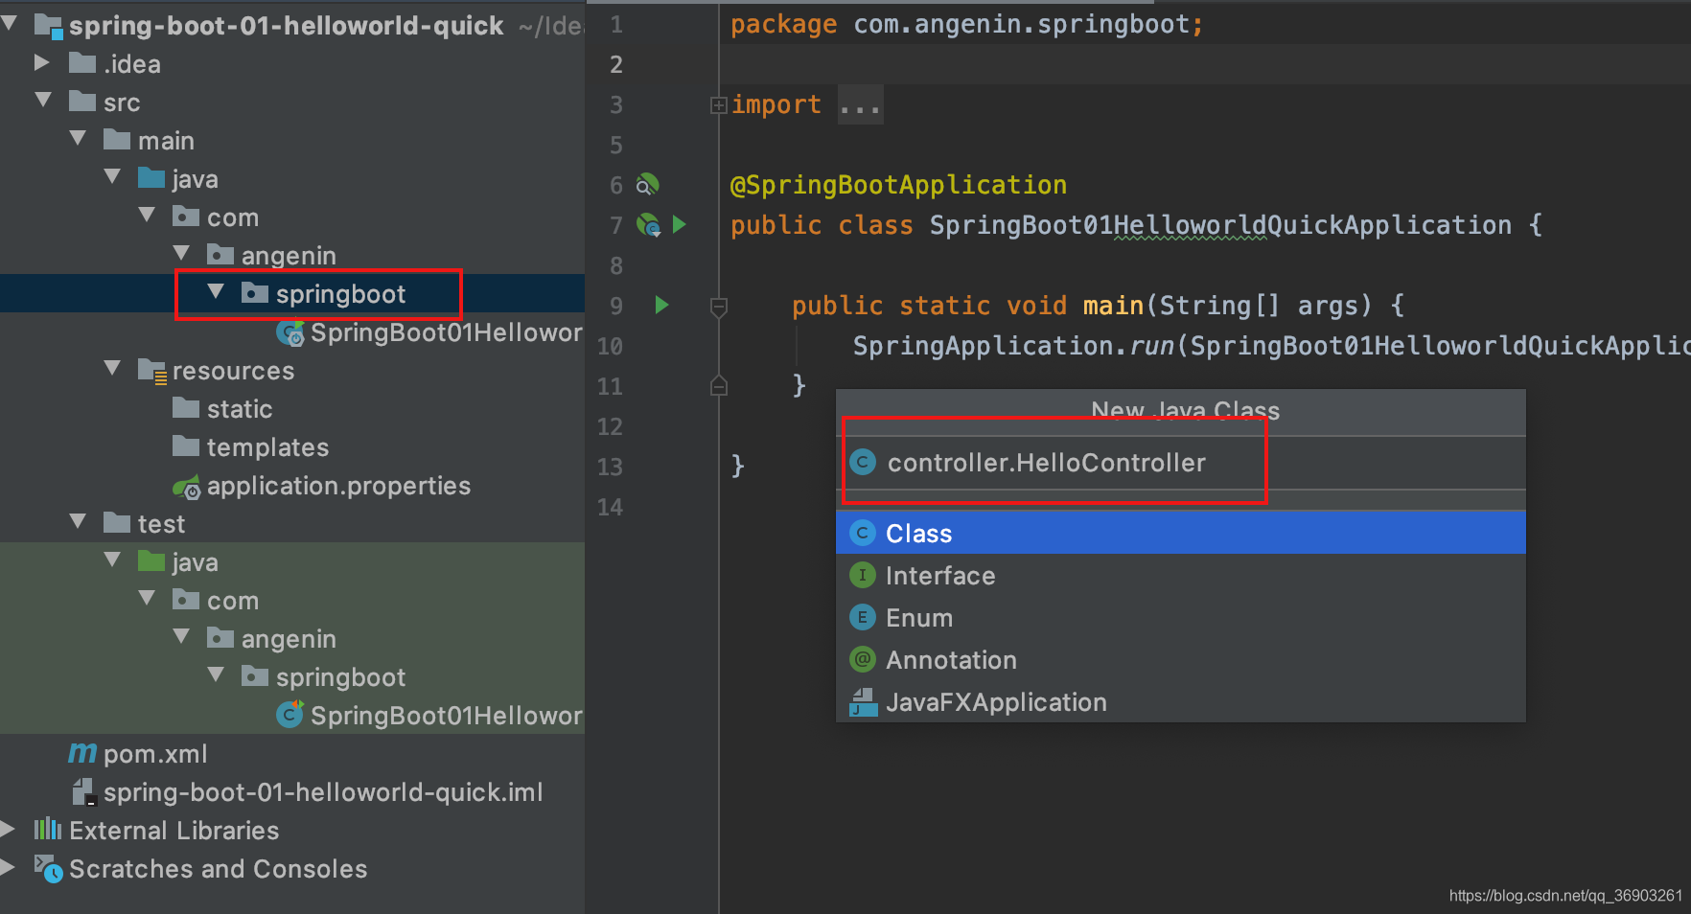The height and width of the screenshot is (914, 1691).
Task: Click the fold end marker at line 11
Action: 719,386
